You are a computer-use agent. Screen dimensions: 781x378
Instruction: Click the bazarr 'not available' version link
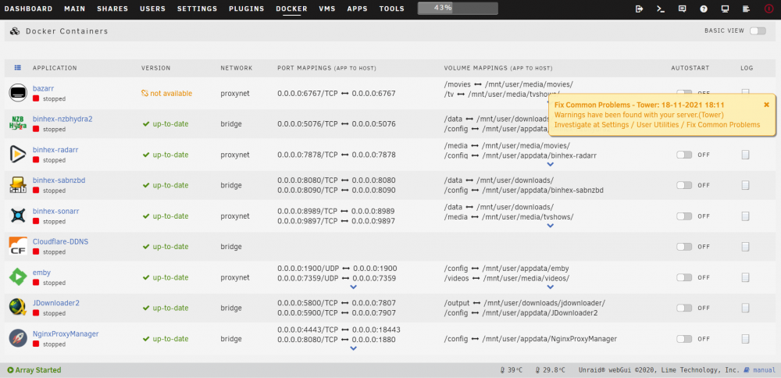167,93
